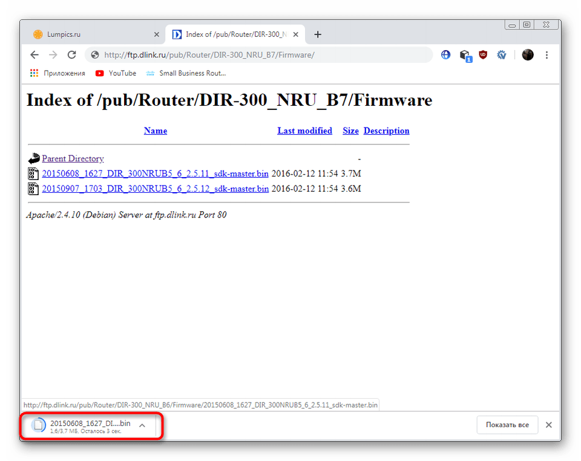The height and width of the screenshot is (461, 581).
Task: Click the 2016-02-12 11:54 3.6M text
Action: (x=316, y=189)
